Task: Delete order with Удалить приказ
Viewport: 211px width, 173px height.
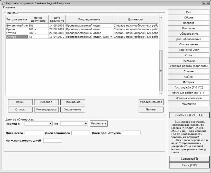Action: [x=151, y=102]
